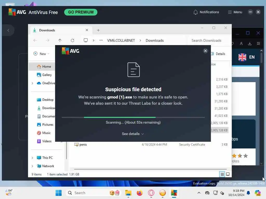Click the Size column header
The width and height of the screenshot is (266, 199).
213,64
